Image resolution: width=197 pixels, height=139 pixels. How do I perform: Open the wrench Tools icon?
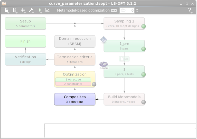click(x=31, y=10)
